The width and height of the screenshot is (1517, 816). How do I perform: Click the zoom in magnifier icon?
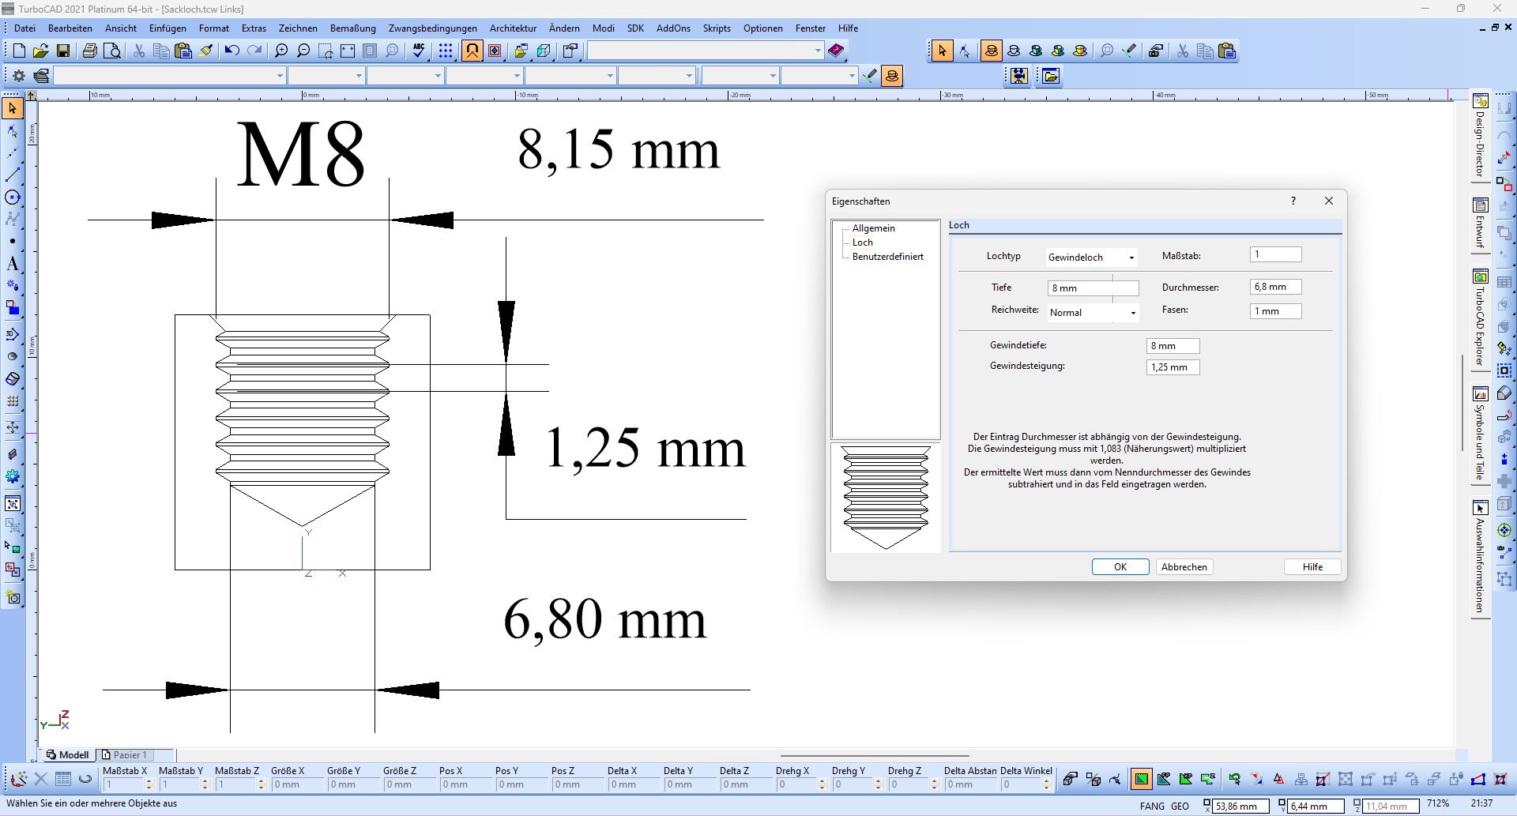pyautogui.click(x=281, y=51)
